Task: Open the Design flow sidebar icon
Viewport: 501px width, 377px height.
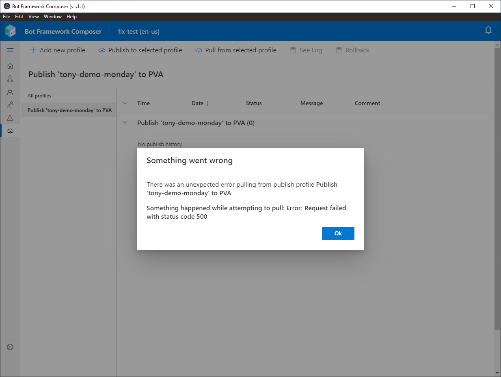Action: tap(10, 79)
